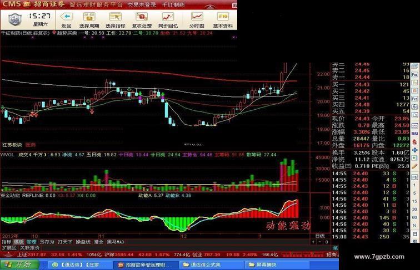Switch to 通达信 庄家 taskbar window
The image size is (420, 270).
tap(79, 264)
